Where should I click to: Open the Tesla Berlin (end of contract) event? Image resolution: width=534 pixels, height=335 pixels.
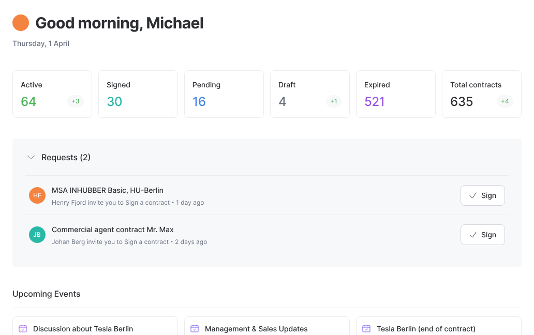pyautogui.click(x=426, y=328)
